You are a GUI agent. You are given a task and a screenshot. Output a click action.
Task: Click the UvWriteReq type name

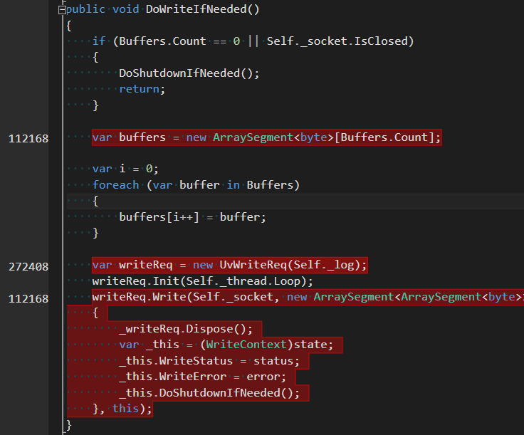click(253, 265)
